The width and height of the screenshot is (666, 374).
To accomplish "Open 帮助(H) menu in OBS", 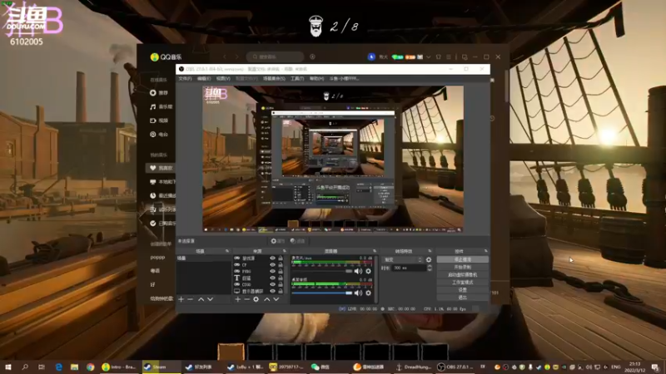I will pyautogui.click(x=316, y=79).
